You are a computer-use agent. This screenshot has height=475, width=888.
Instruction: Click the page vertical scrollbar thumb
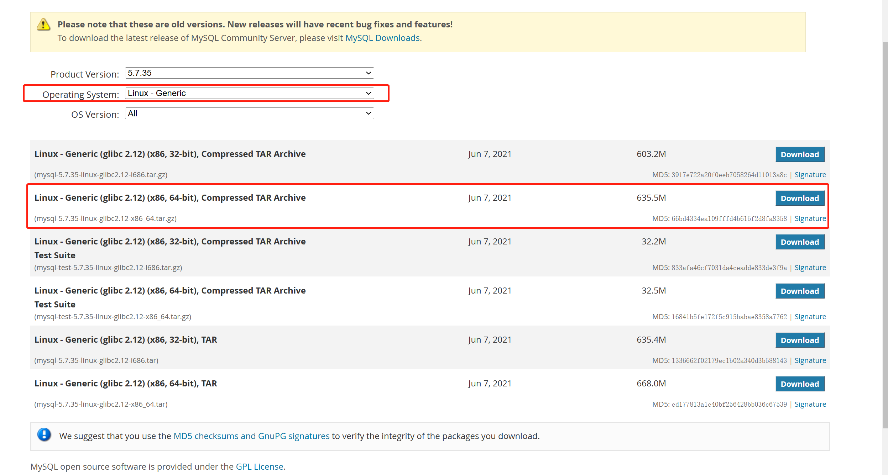coord(885,235)
